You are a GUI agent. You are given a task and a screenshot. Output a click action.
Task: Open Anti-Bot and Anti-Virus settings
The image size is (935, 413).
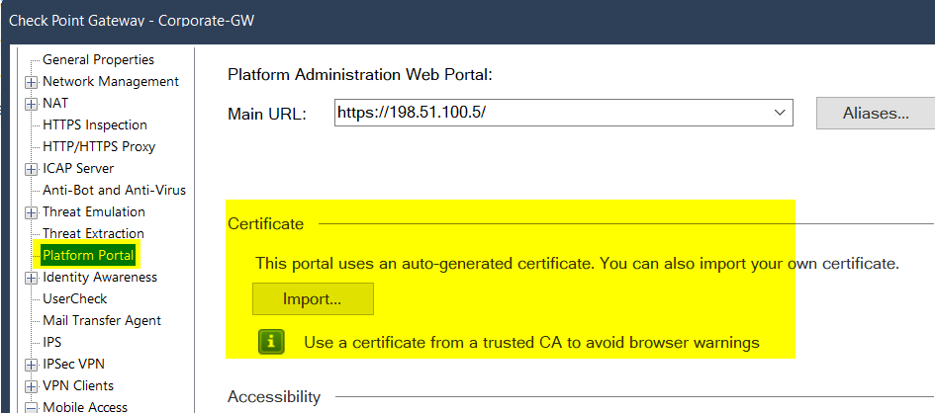(x=115, y=190)
